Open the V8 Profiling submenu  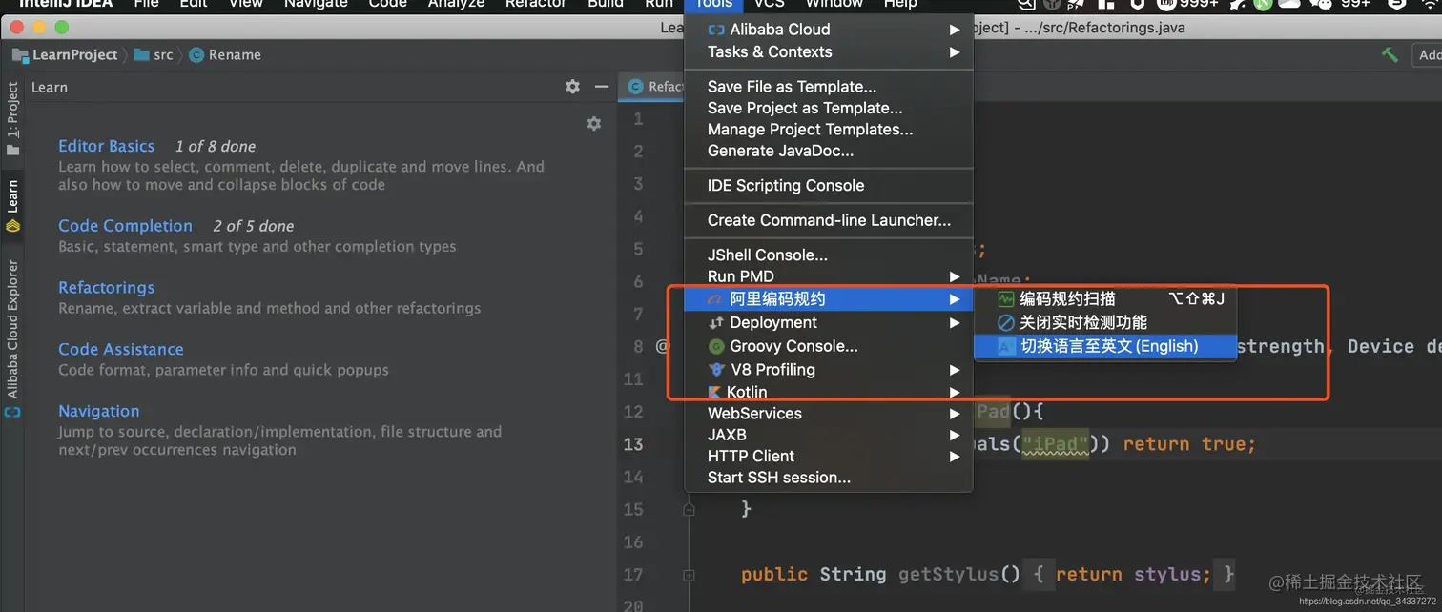[829, 369]
